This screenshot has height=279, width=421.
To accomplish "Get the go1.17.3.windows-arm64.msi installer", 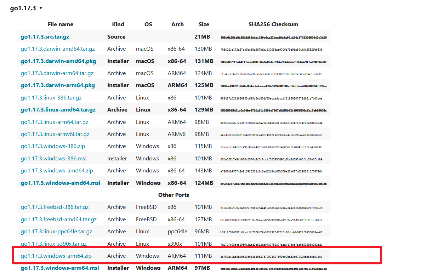I will tap(60, 268).
